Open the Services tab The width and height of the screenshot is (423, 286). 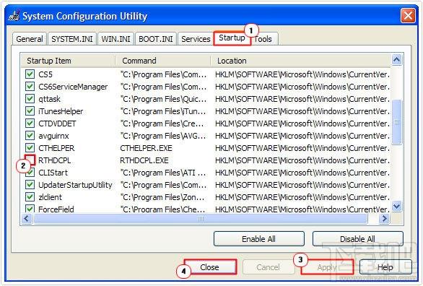tap(196, 39)
